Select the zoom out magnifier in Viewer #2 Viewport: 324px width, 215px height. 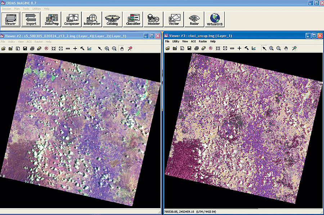click(114, 49)
